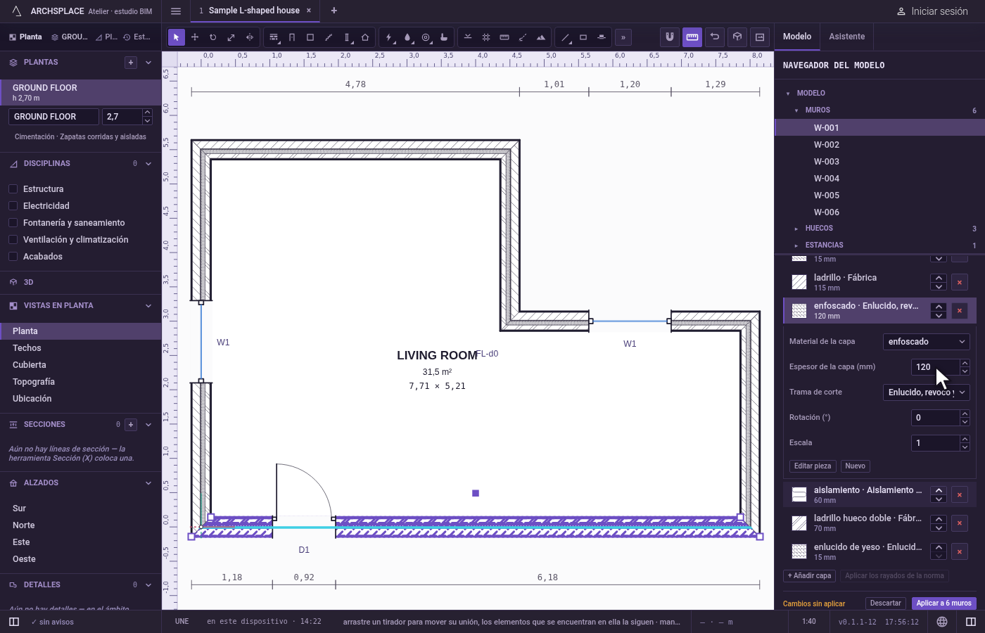This screenshot has width=985, height=633.
Task: Select the electrical lightning tool
Action: click(389, 37)
